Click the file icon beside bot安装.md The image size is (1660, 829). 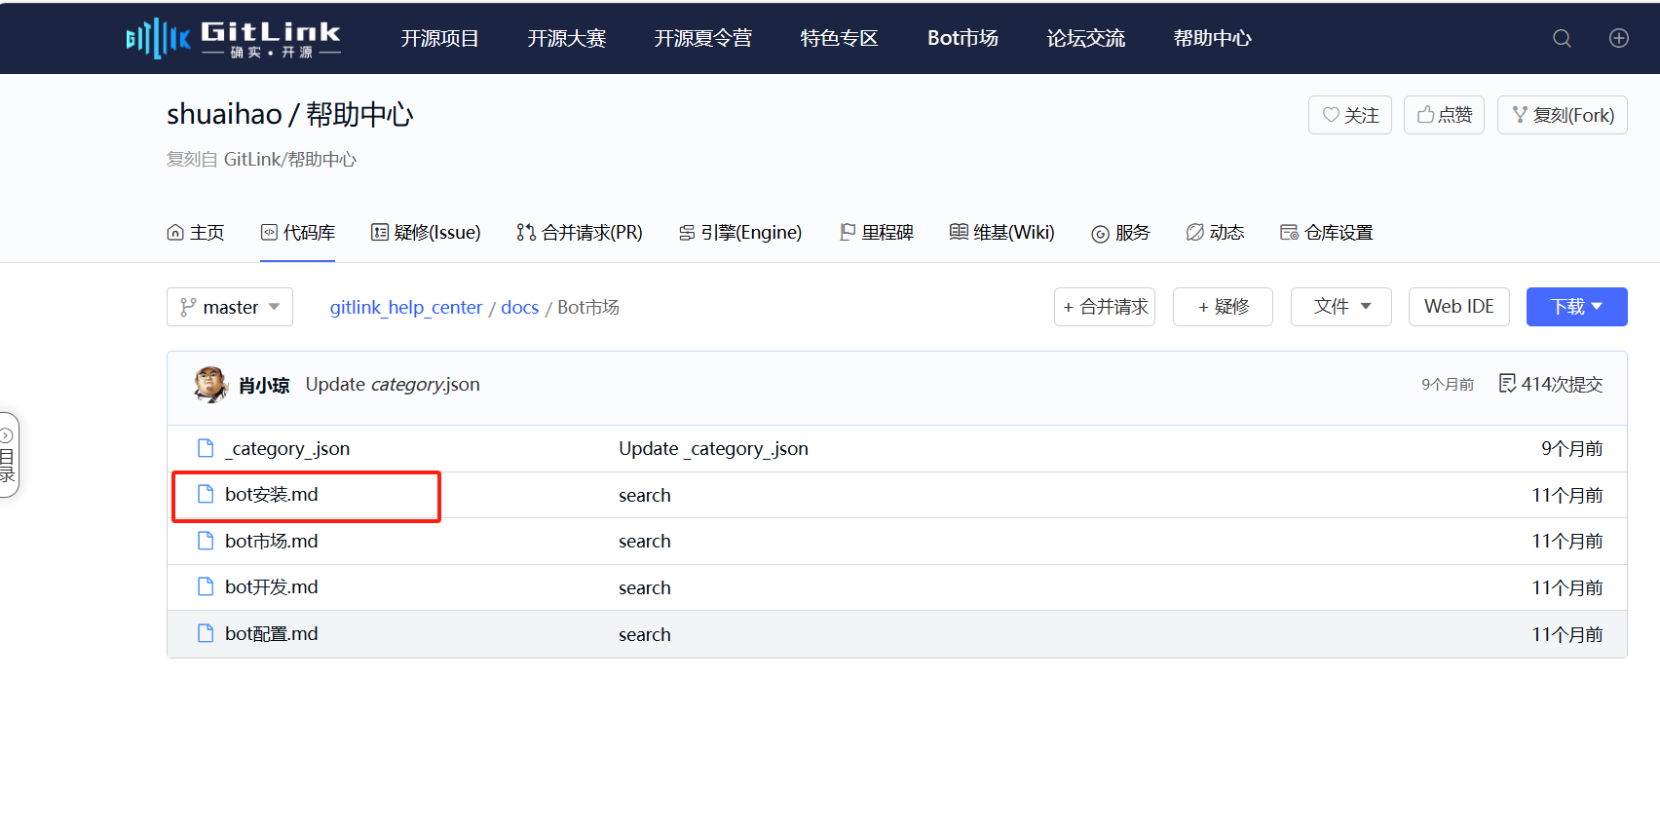(x=206, y=494)
